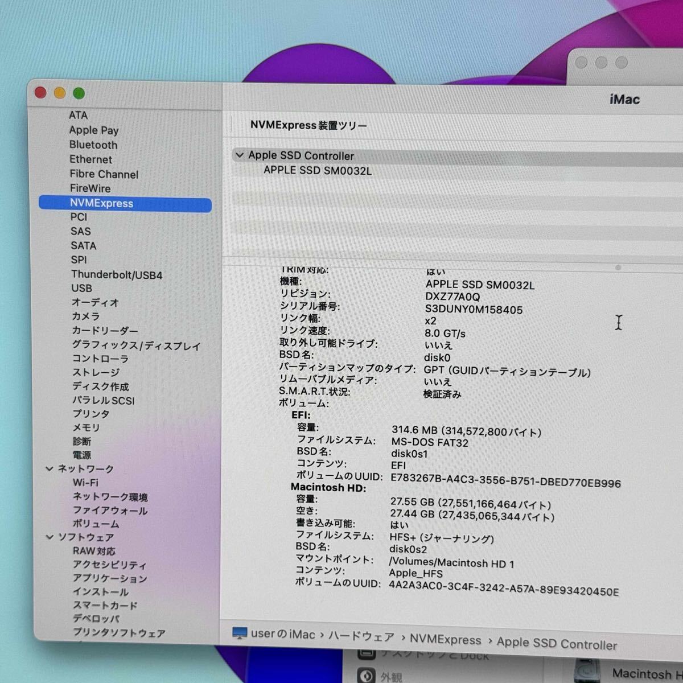
Task: Select アプリケーション in the sidebar
Action: (x=110, y=578)
